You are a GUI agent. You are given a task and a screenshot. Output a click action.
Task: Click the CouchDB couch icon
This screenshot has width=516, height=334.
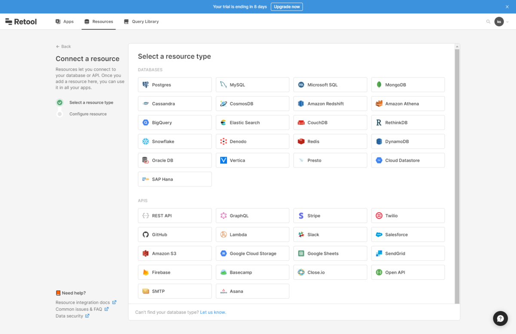[301, 123]
